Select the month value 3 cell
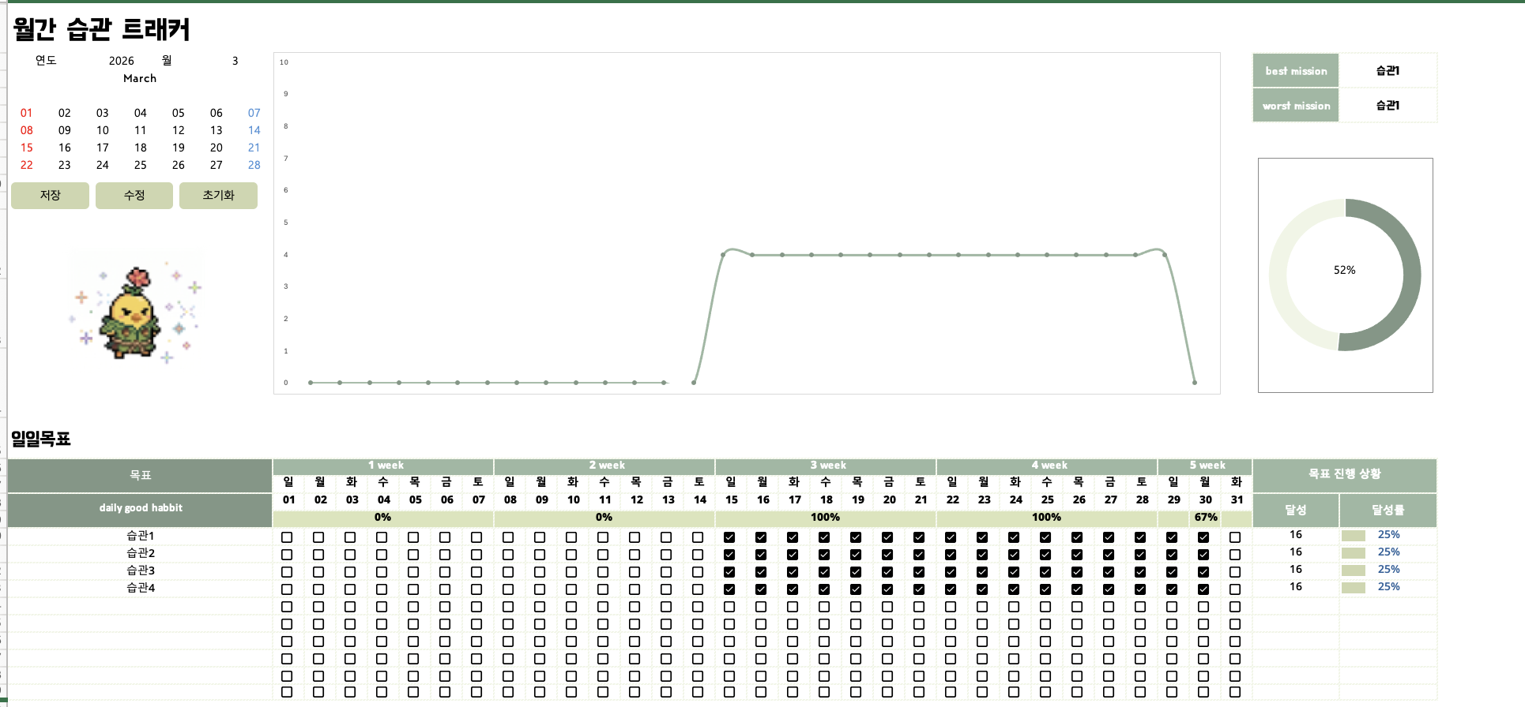The width and height of the screenshot is (1525, 707). pos(235,61)
